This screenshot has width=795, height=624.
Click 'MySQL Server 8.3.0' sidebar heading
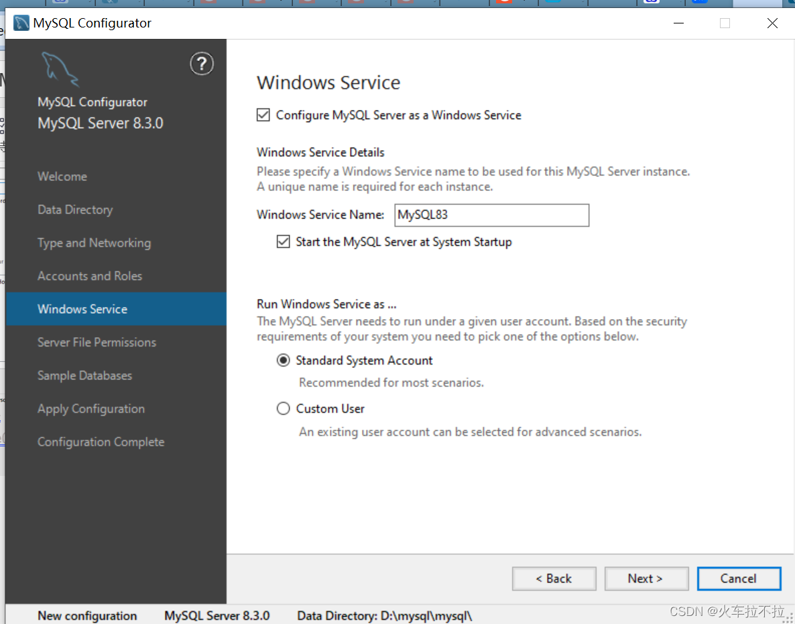(x=101, y=123)
